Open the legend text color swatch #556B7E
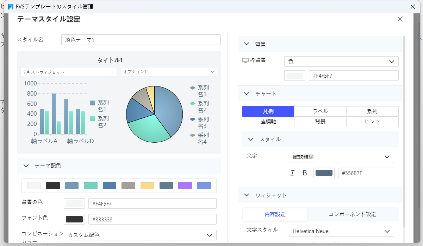 tap(324, 173)
